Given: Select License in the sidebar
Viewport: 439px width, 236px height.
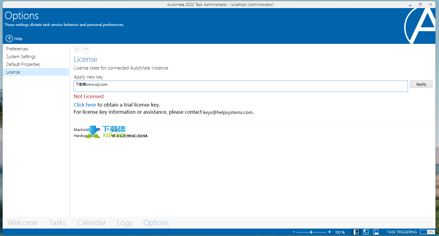Looking at the screenshot, I should click(36, 72).
